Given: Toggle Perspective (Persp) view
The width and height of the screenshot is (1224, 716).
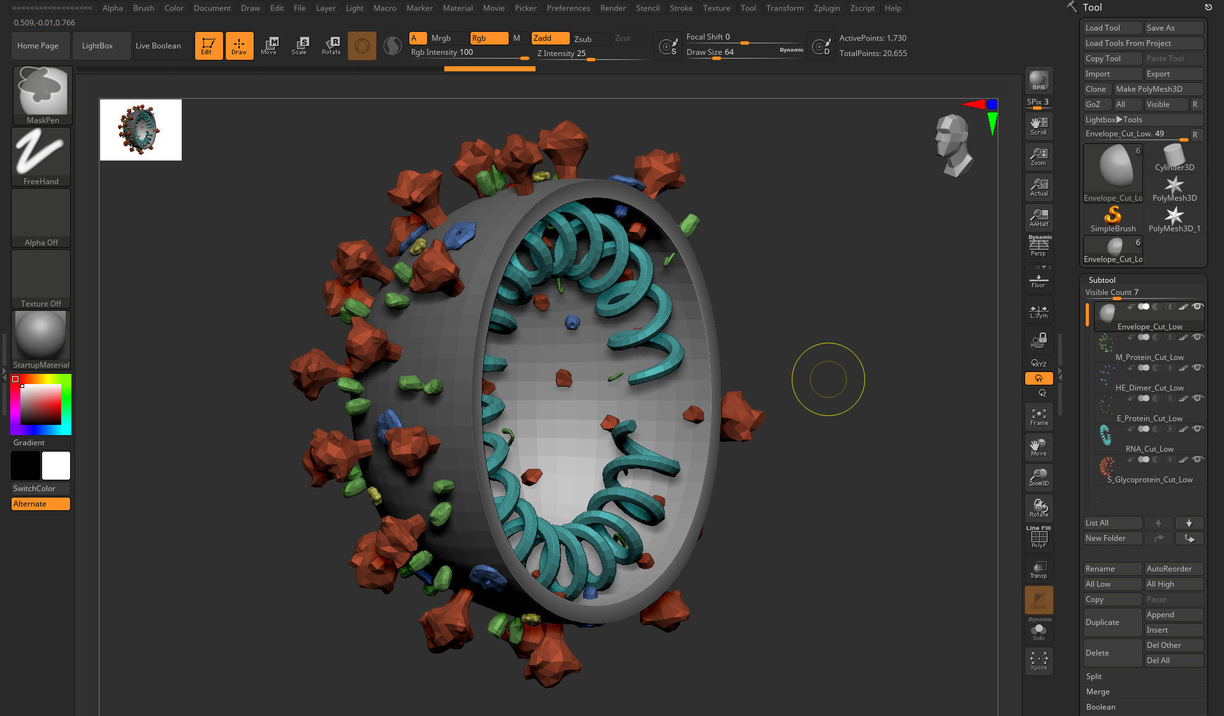Looking at the screenshot, I should click(x=1038, y=247).
